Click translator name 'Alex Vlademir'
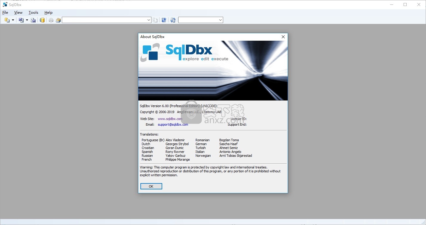This screenshot has height=225, width=426. click(175, 140)
